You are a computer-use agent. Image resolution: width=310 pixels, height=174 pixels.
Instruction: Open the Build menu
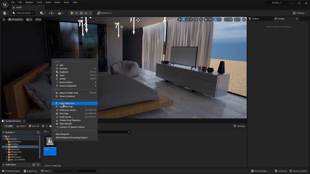(x=48, y=2)
